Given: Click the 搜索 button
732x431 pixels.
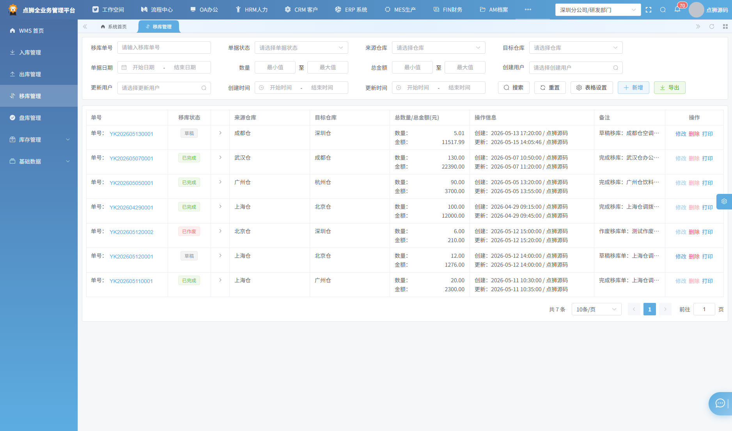Looking at the screenshot, I should point(514,88).
